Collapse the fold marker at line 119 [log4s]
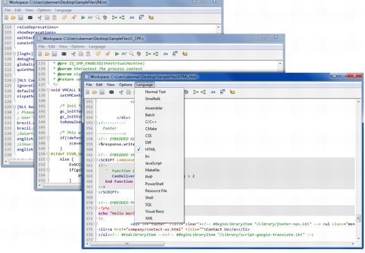365x253 pixels. (14, 54)
